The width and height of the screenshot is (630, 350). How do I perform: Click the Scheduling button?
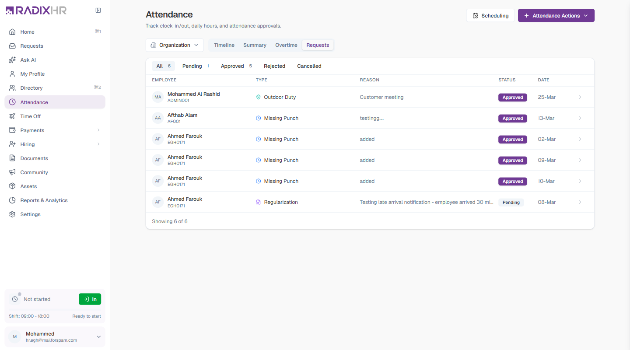pos(490,15)
